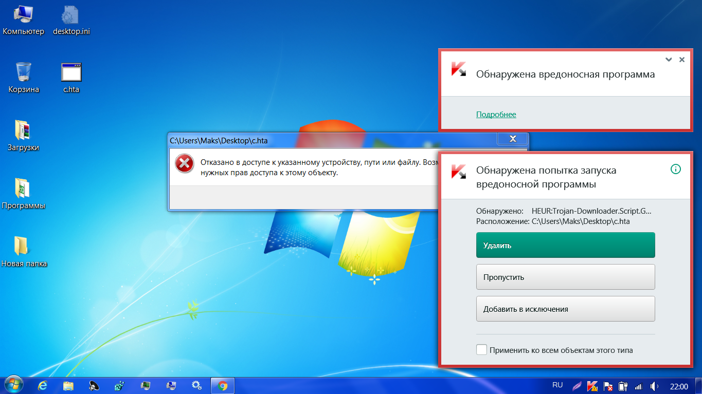Click the Пропустить button
The width and height of the screenshot is (702, 394).
[566, 277]
